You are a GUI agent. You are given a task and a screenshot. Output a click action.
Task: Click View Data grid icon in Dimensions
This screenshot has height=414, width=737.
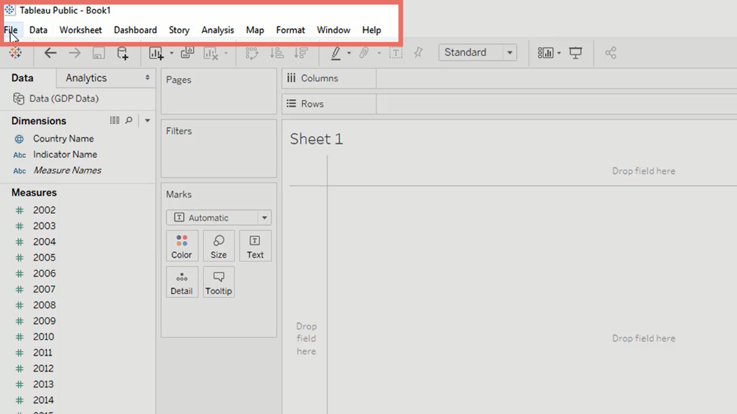point(115,120)
